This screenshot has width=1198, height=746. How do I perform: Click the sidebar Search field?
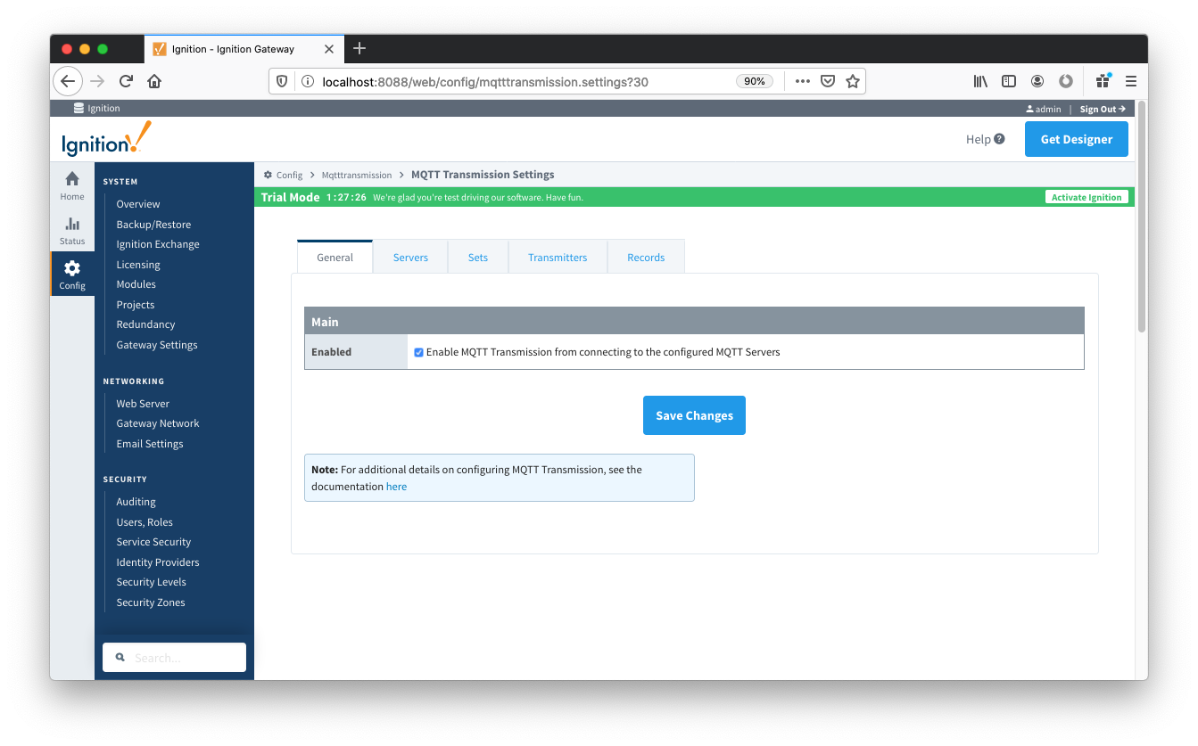tap(174, 658)
